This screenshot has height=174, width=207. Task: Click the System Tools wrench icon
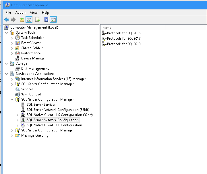pos(12,33)
